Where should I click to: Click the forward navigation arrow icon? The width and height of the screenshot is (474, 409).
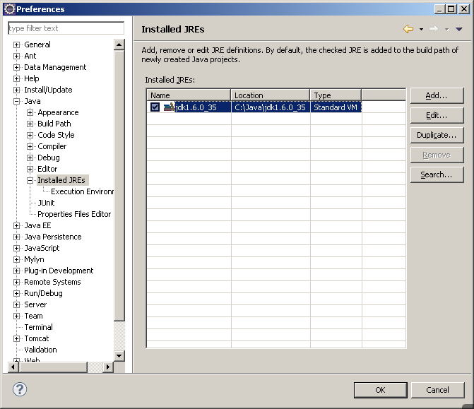click(x=434, y=29)
